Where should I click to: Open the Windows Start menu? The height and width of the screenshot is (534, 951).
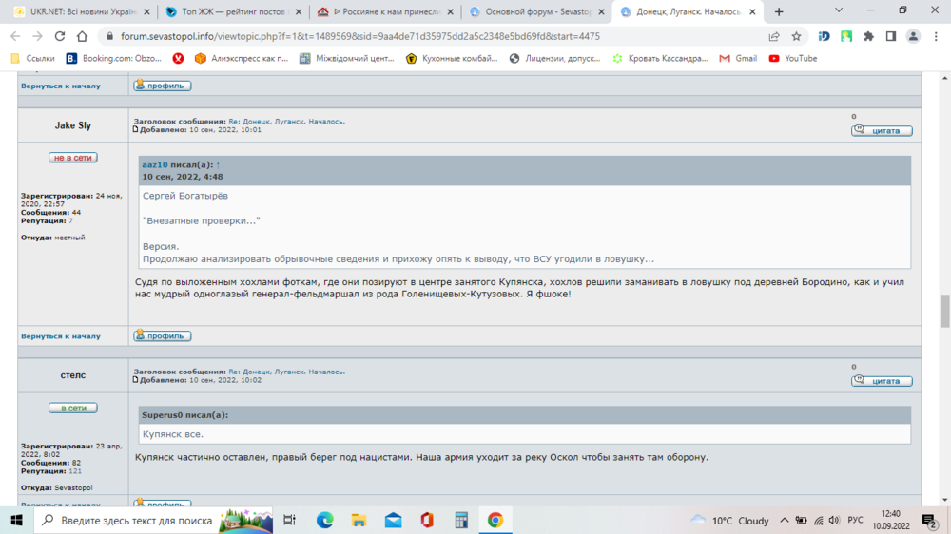point(16,520)
